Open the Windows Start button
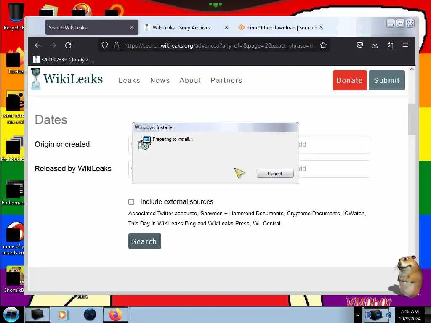 (x=11, y=315)
